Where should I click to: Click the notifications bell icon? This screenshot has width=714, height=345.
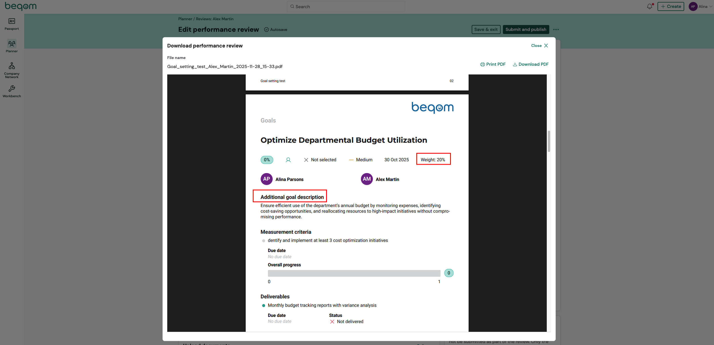pyautogui.click(x=649, y=6)
